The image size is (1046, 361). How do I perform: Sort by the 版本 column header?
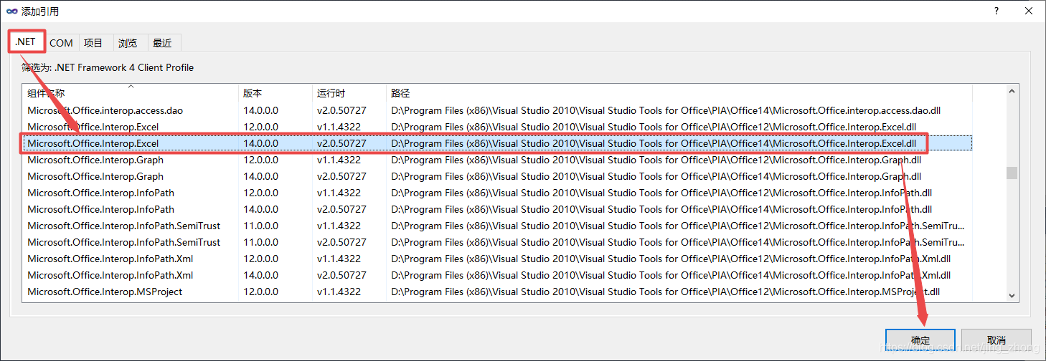(275, 93)
